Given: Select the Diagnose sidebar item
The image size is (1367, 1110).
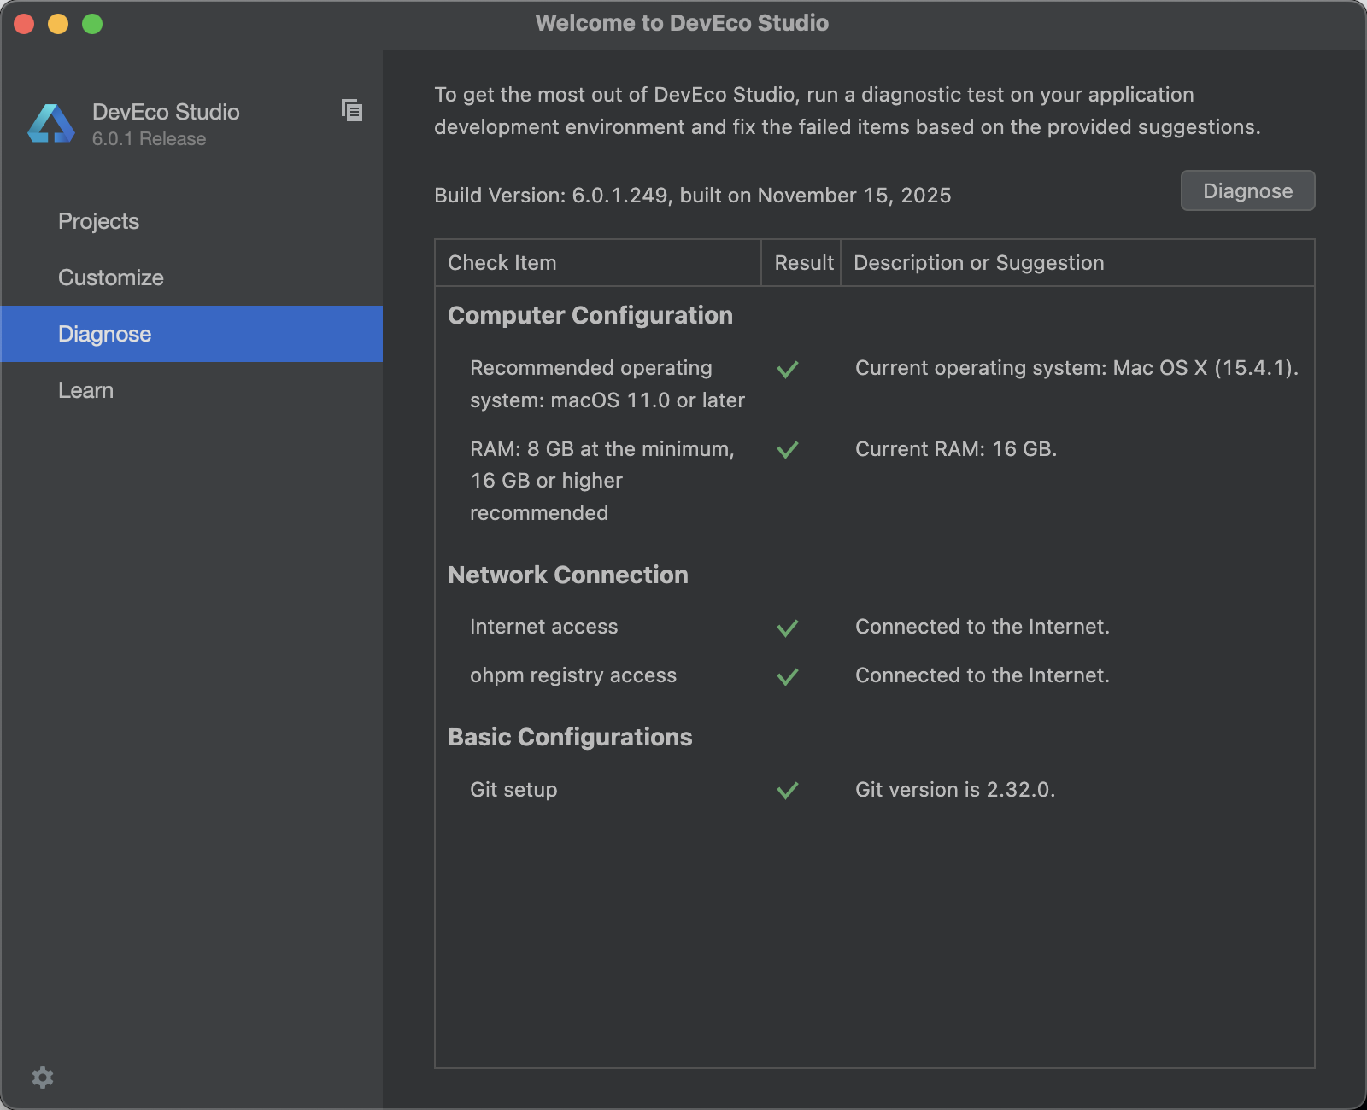Looking at the screenshot, I should (105, 334).
